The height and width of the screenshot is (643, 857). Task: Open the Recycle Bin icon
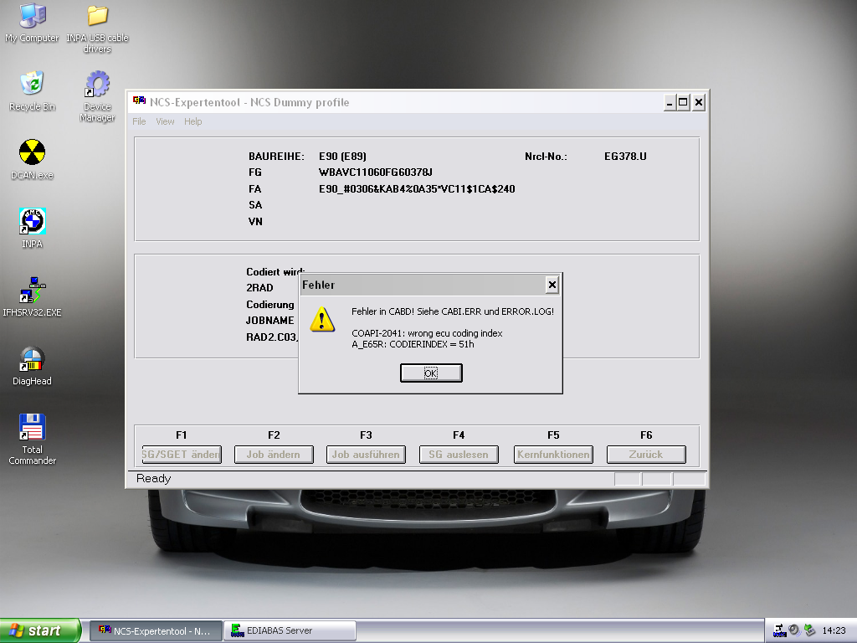(x=32, y=85)
